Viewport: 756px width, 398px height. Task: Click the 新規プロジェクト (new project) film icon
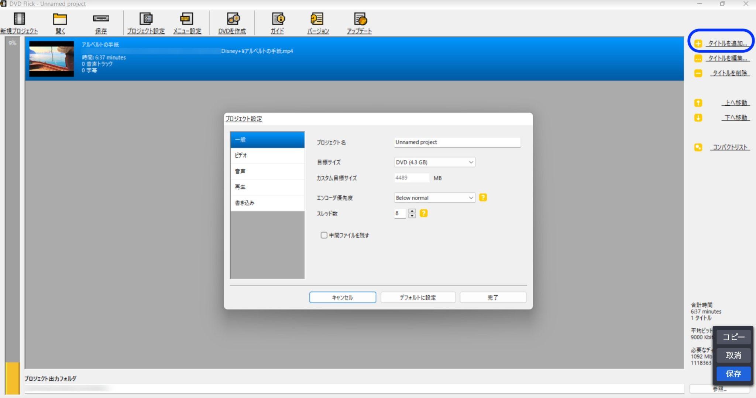pos(19,19)
